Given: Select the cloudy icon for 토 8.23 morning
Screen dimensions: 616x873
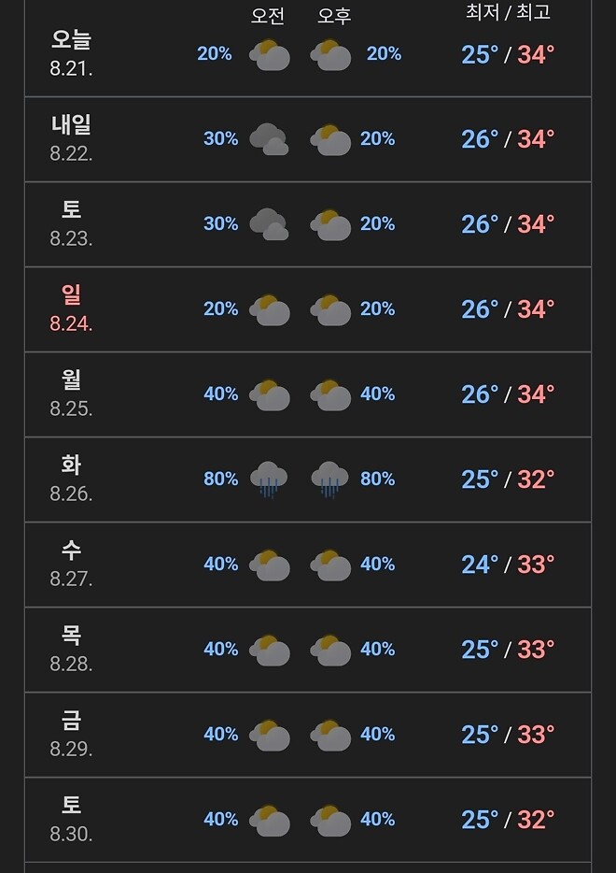Looking at the screenshot, I should point(269,223).
